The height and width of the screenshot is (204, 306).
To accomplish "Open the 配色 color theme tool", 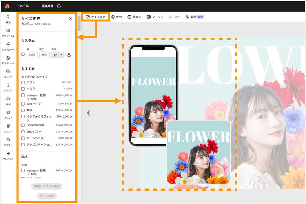I will coord(116,17).
